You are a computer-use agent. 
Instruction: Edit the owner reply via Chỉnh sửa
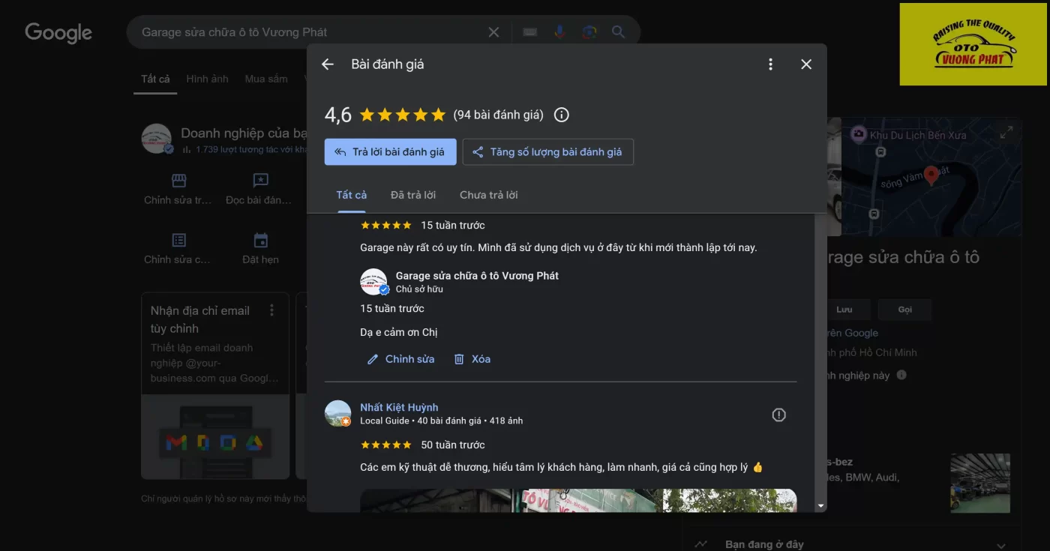point(401,359)
